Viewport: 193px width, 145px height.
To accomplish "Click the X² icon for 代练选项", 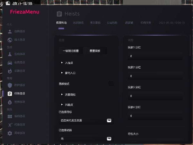I will [10, 125].
